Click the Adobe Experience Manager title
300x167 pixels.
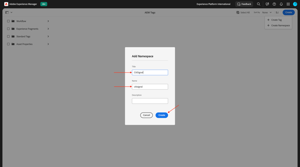click(x=23, y=4)
